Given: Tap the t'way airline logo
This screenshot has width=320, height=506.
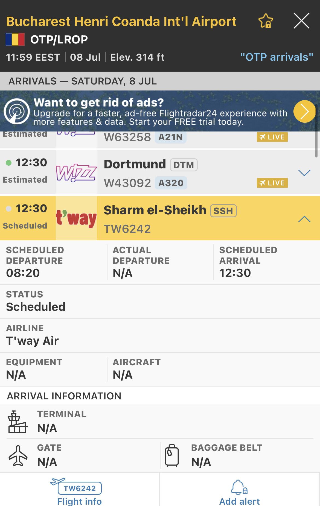Looking at the screenshot, I should (76, 218).
